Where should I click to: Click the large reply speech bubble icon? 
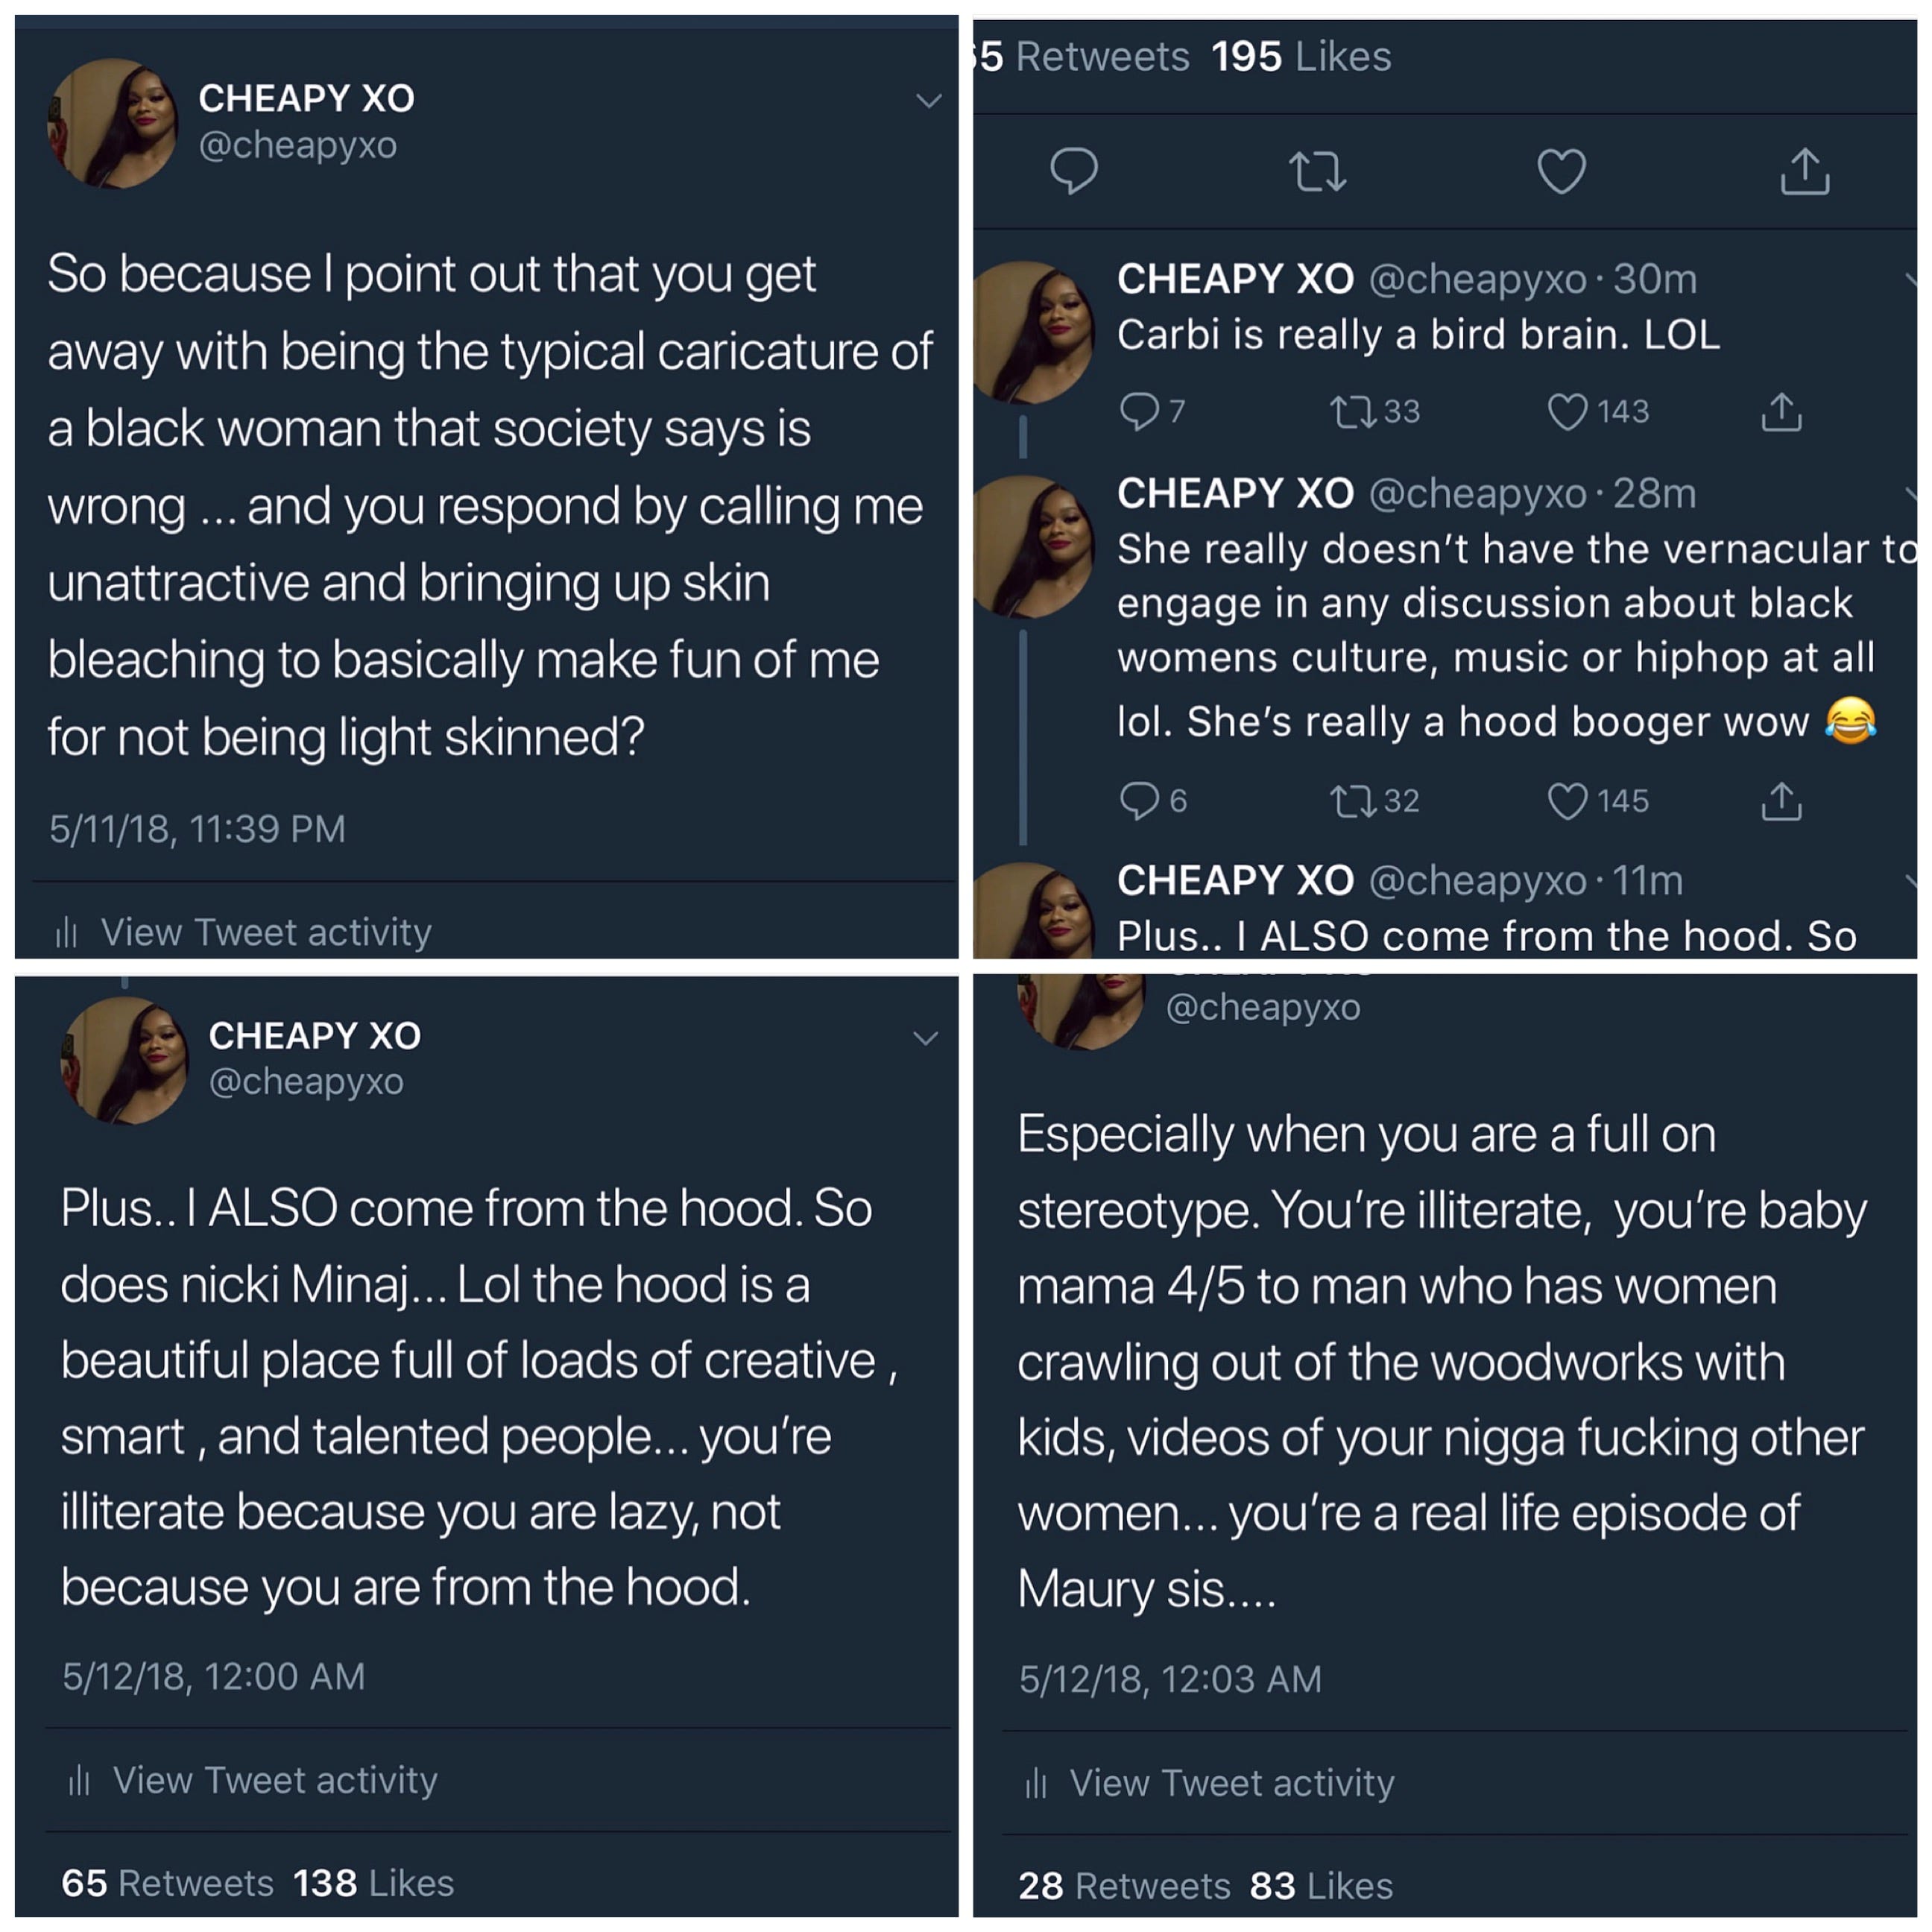1074,171
